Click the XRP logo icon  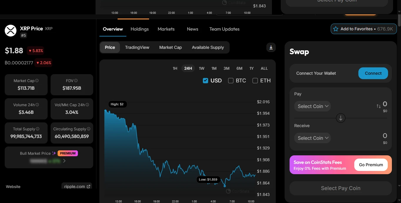click(x=11, y=31)
